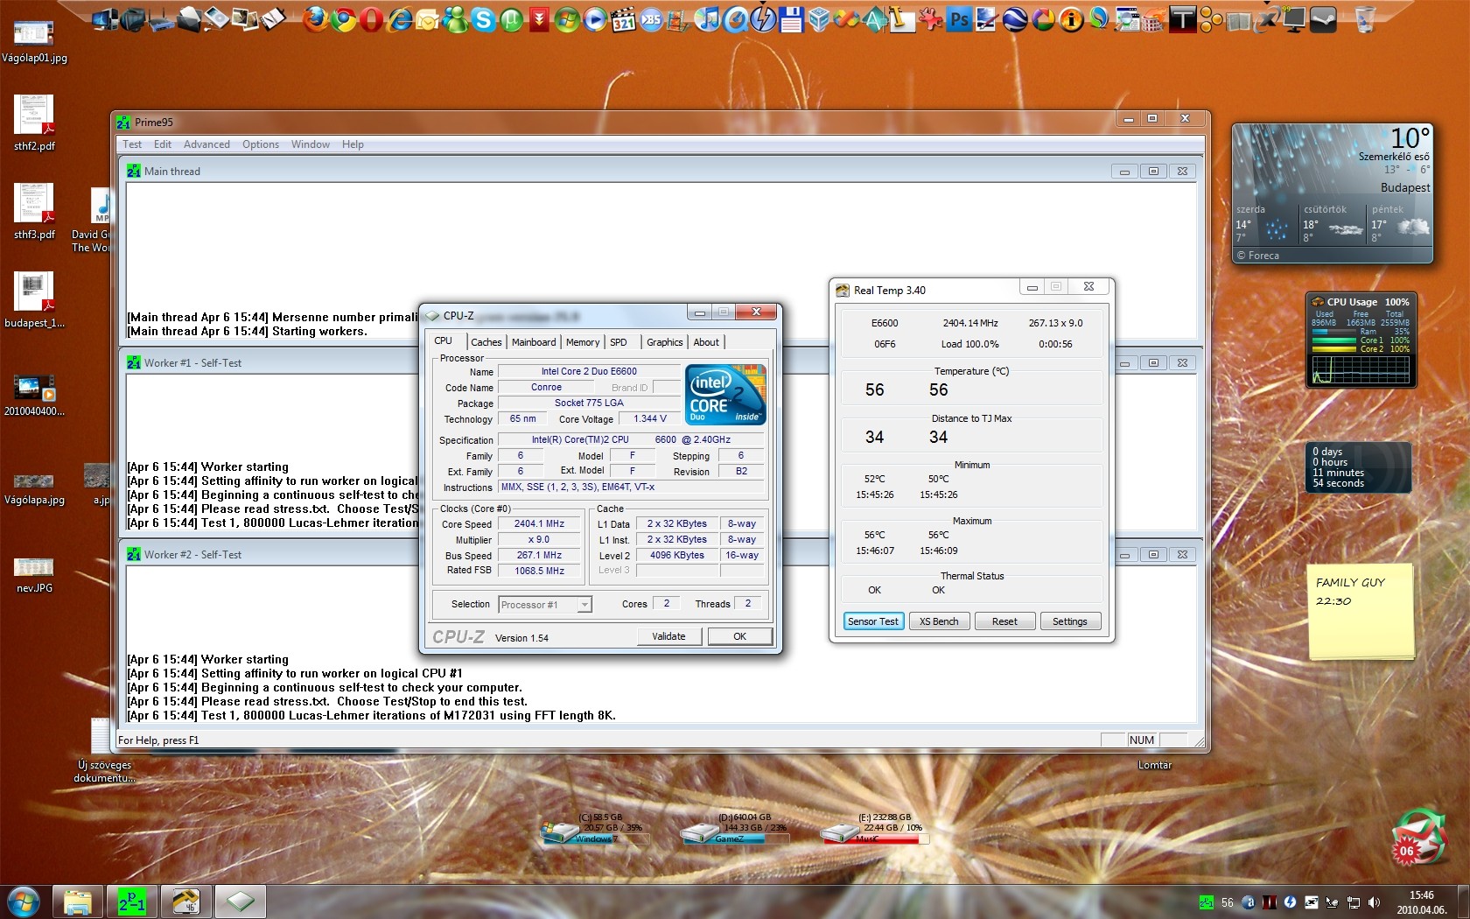Click the Intel Core 2 Duo logo
This screenshot has height=919, width=1470.
click(726, 395)
